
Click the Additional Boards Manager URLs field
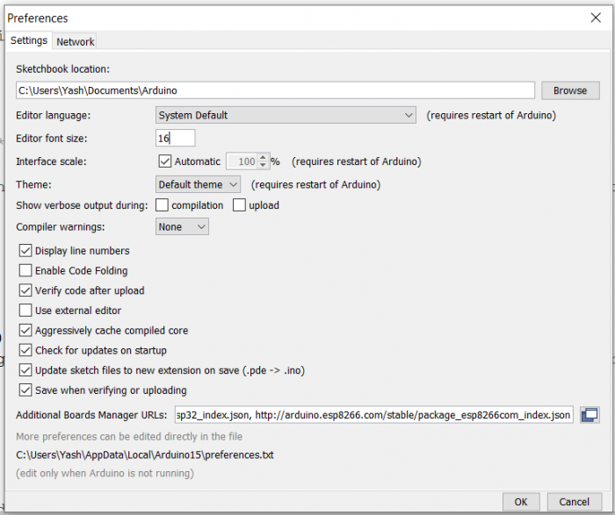[x=374, y=415]
